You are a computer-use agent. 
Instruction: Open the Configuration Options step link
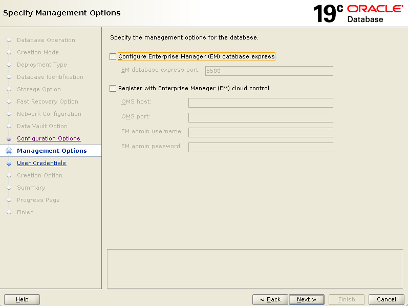49,138
